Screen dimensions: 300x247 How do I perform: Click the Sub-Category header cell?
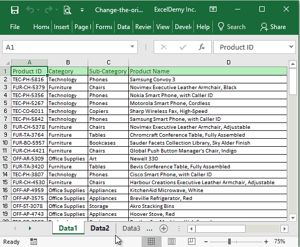108,71
